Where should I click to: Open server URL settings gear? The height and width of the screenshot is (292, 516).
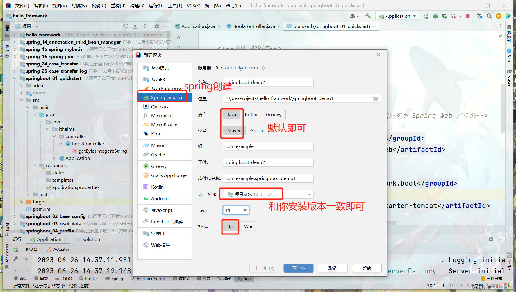(263, 68)
